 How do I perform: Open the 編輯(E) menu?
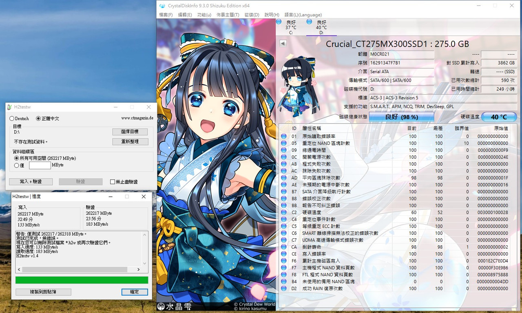[x=185, y=15]
